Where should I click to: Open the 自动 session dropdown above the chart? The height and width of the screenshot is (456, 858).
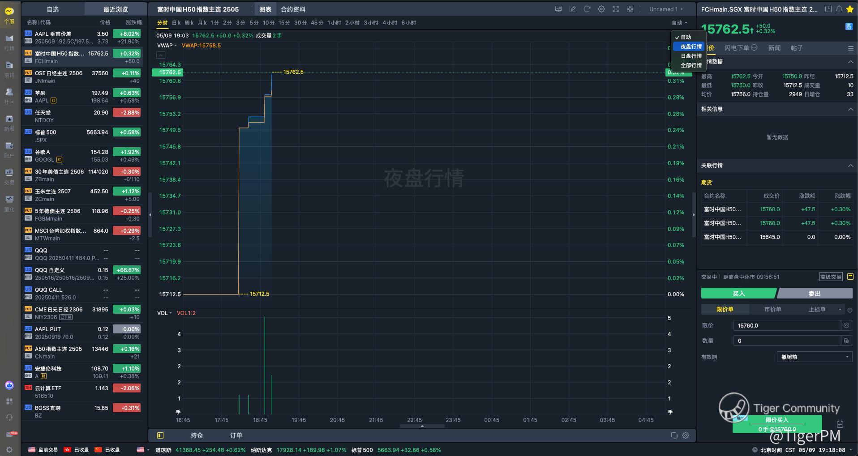tap(679, 23)
